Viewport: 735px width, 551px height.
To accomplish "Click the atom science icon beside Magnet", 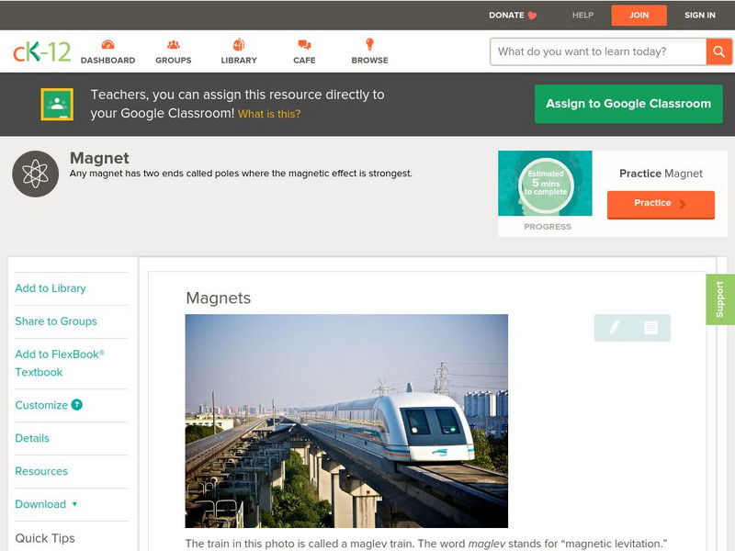I will [x=35, y=174].
